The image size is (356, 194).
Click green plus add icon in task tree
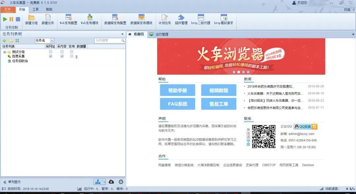pyautogui.click(x=4, y=40)
